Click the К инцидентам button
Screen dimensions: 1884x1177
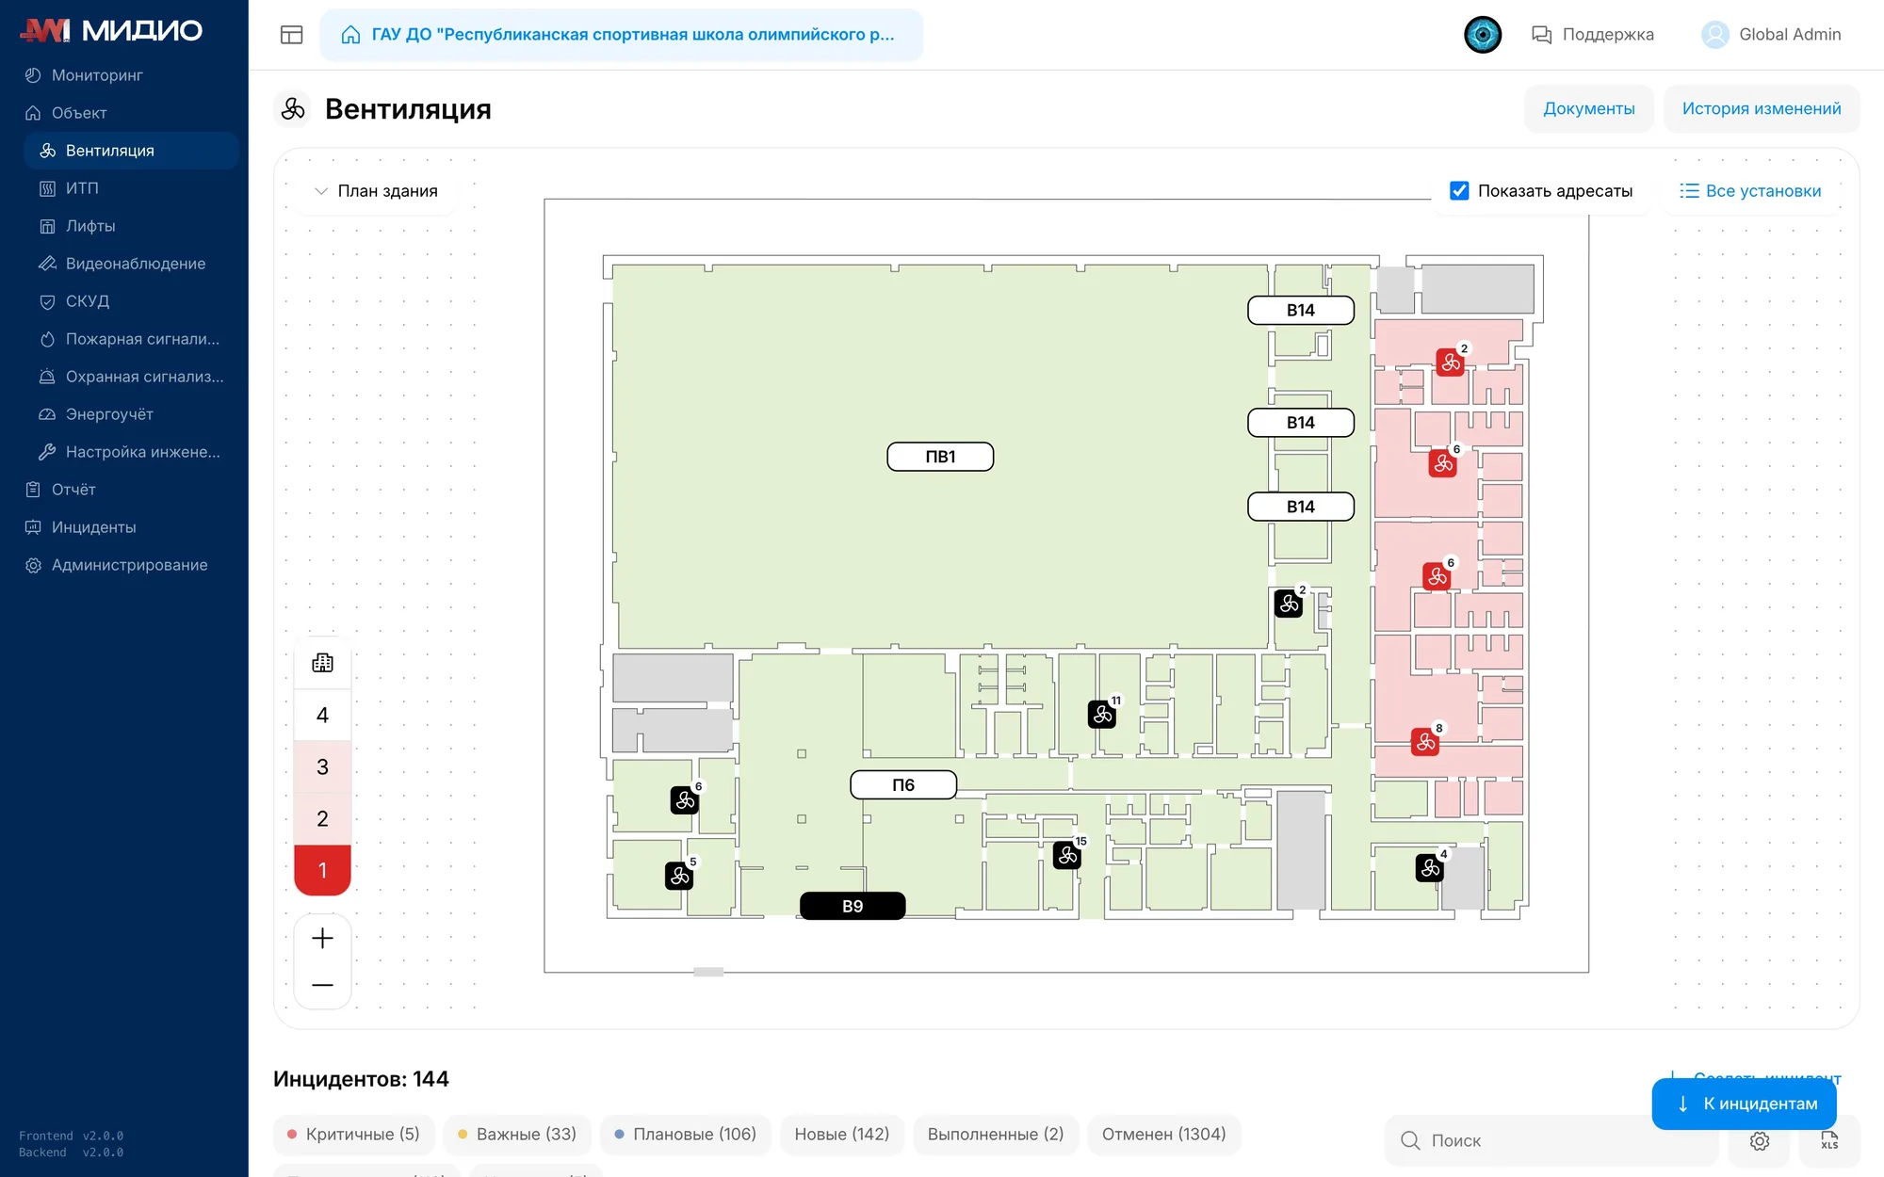tap(1745, 1104)
